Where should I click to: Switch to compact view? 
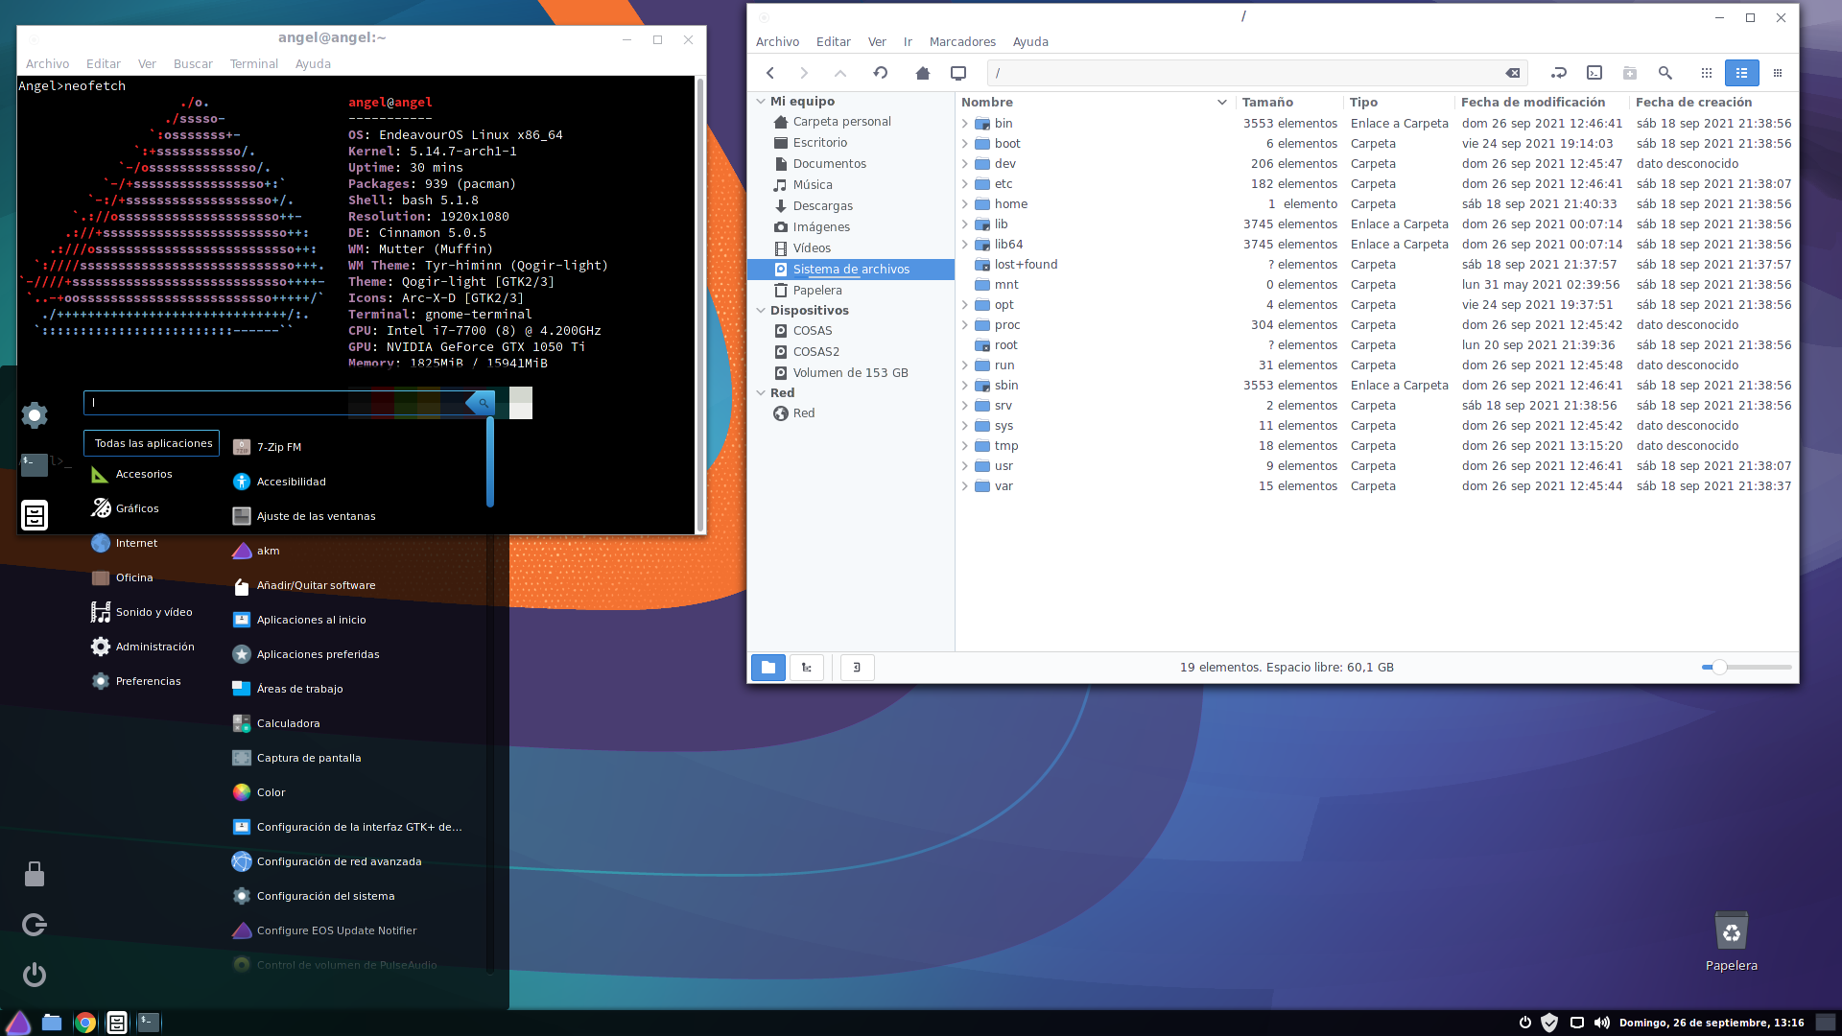(x=1777, y=73)
